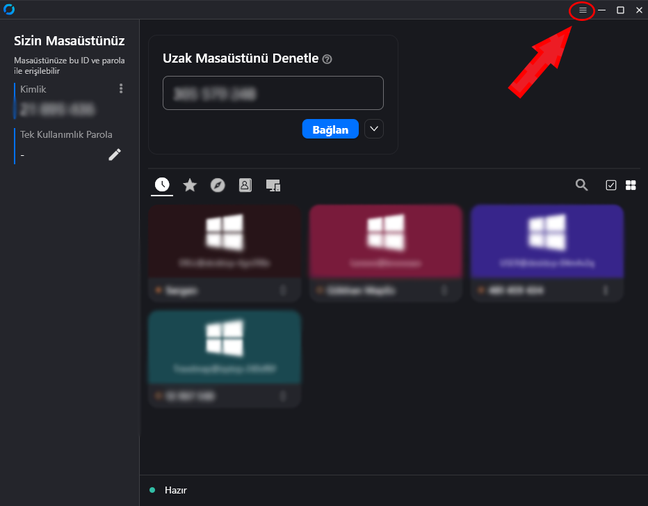Click the Uzak Masaüstünü Denetle heading
This screenshot has width=648, height=506.
[241, 58]
